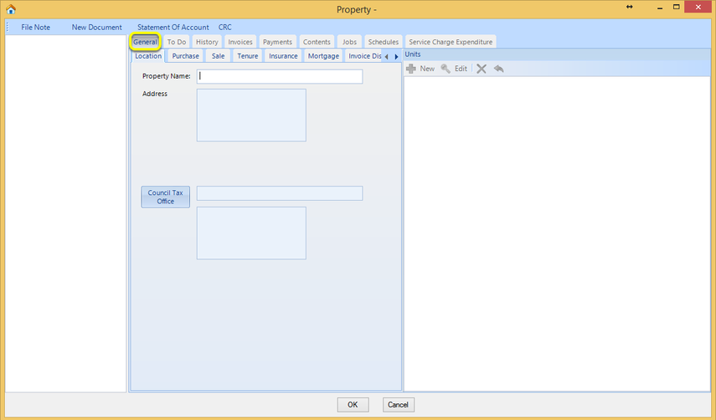Viewport: 716px width, 420px height.
Task: Focus the Property Name text field
Action: coord(280,76)
